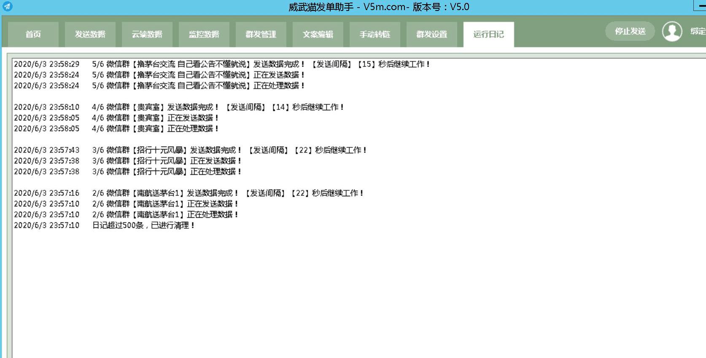Select 南航送茅台1 log line 正在处理数据
This screenshot has width=706, height=358.
tap(126, 214)
